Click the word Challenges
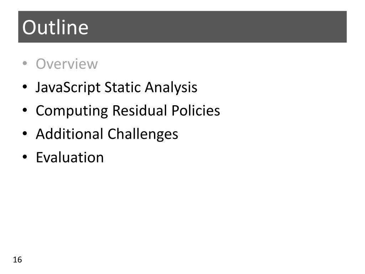This screenshot has width=365, height=274. pyautogui.click(x=143, y=135)
